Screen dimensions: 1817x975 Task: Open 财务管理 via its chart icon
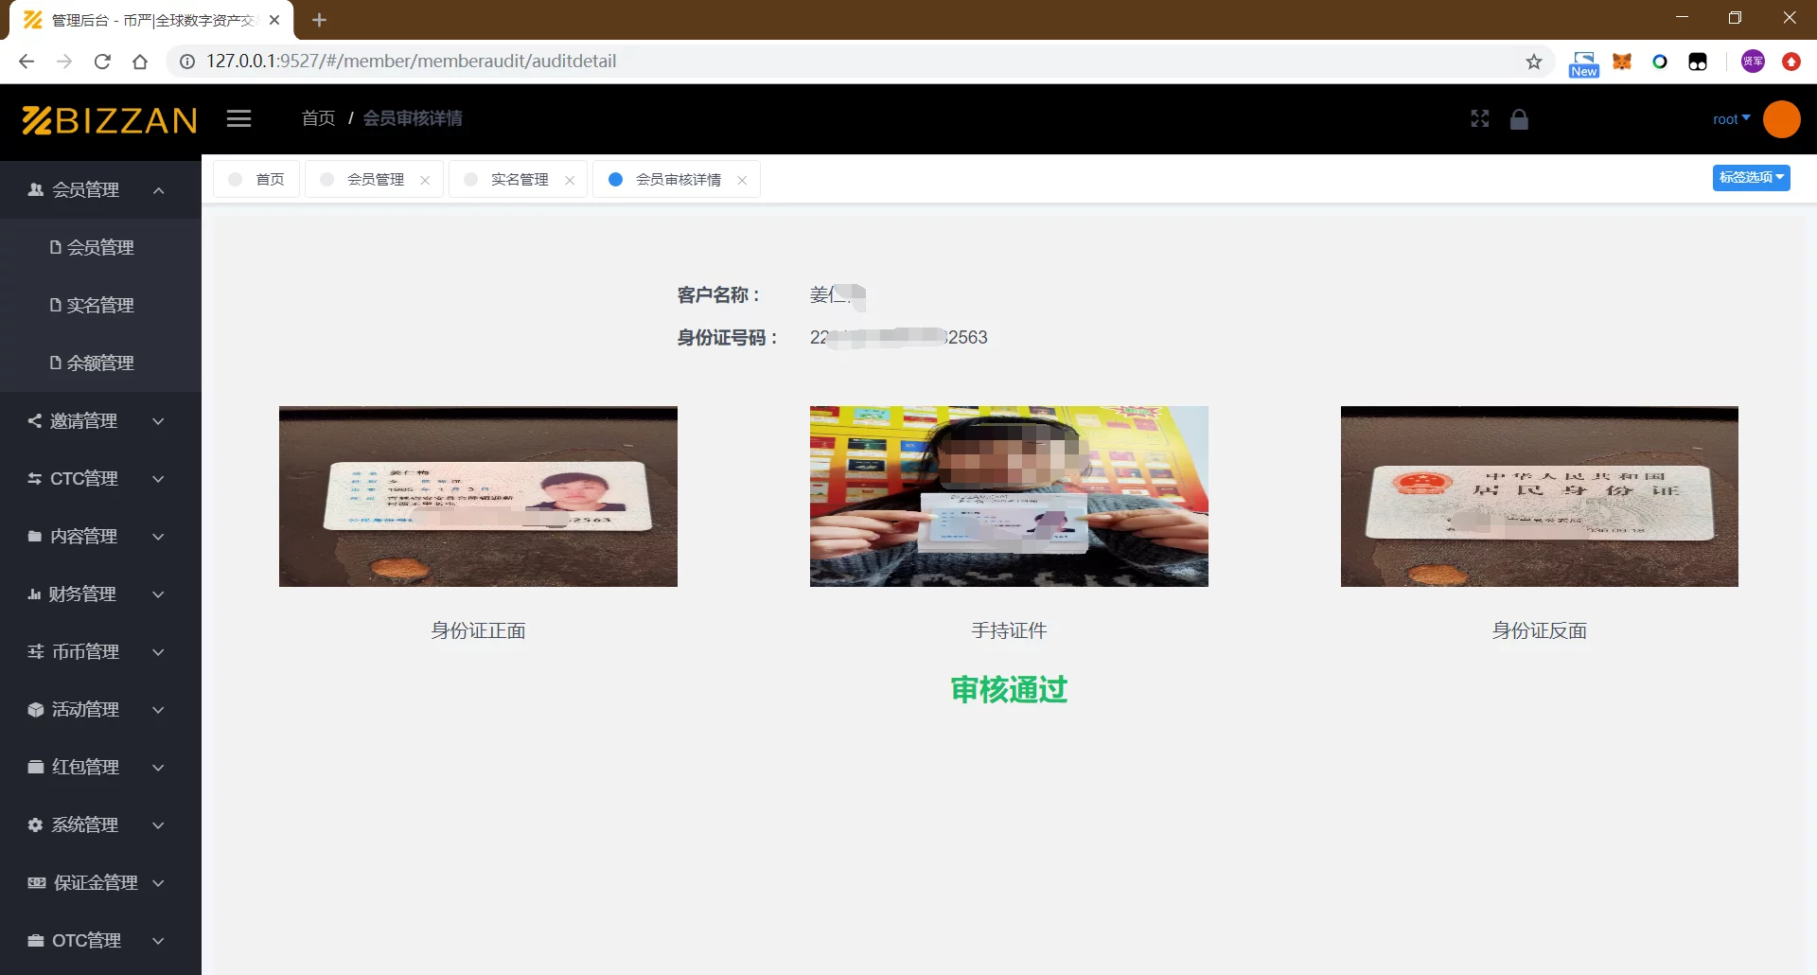(33, 594)
